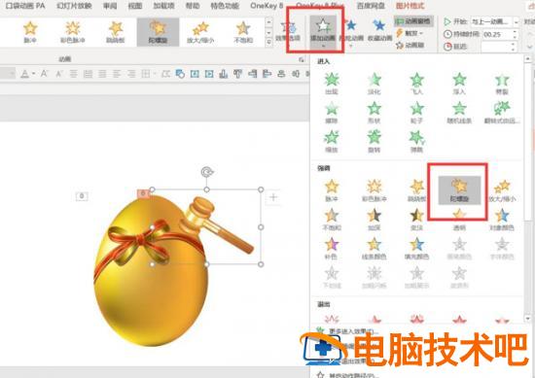Select the 劈裂 (Split) entrance animation
Image resolution: width=535 pixels, height=378 pixels.
click(x=502, y=84)
